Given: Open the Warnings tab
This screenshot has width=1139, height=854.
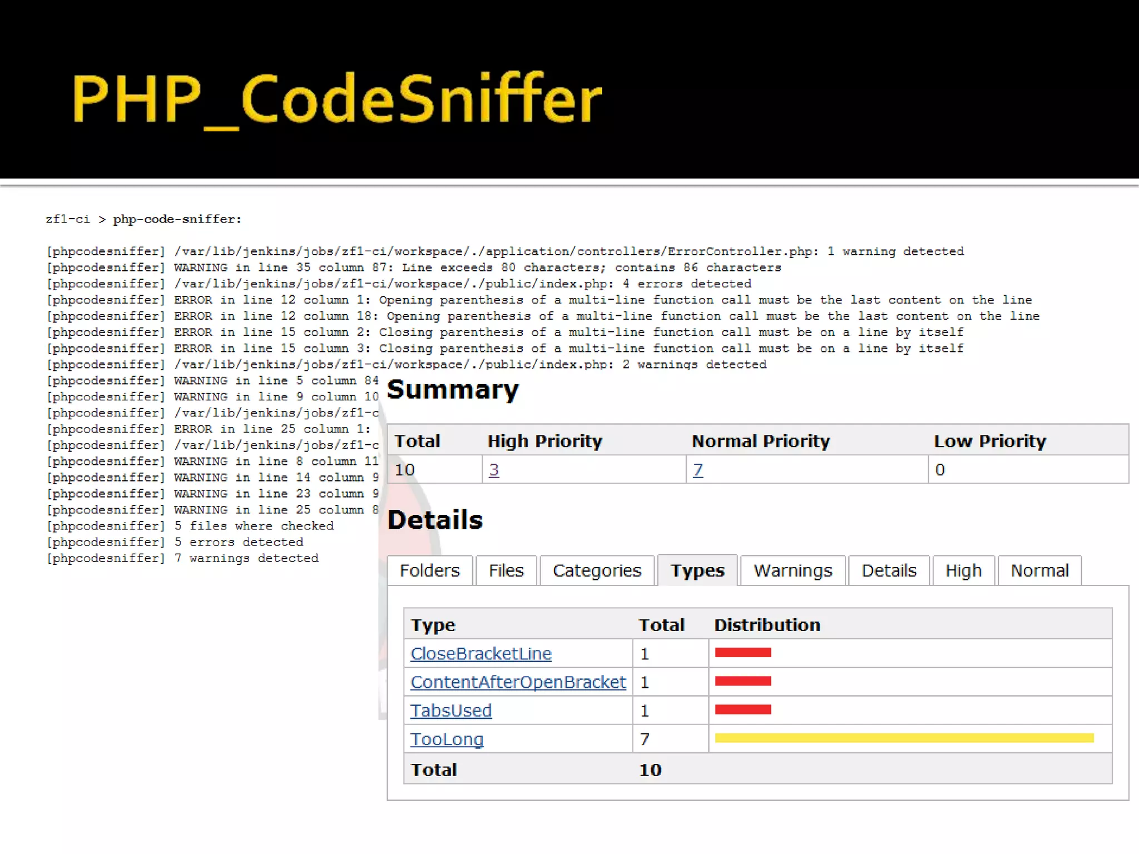Looking at the screenshot, I should click(x=793, y=570).
